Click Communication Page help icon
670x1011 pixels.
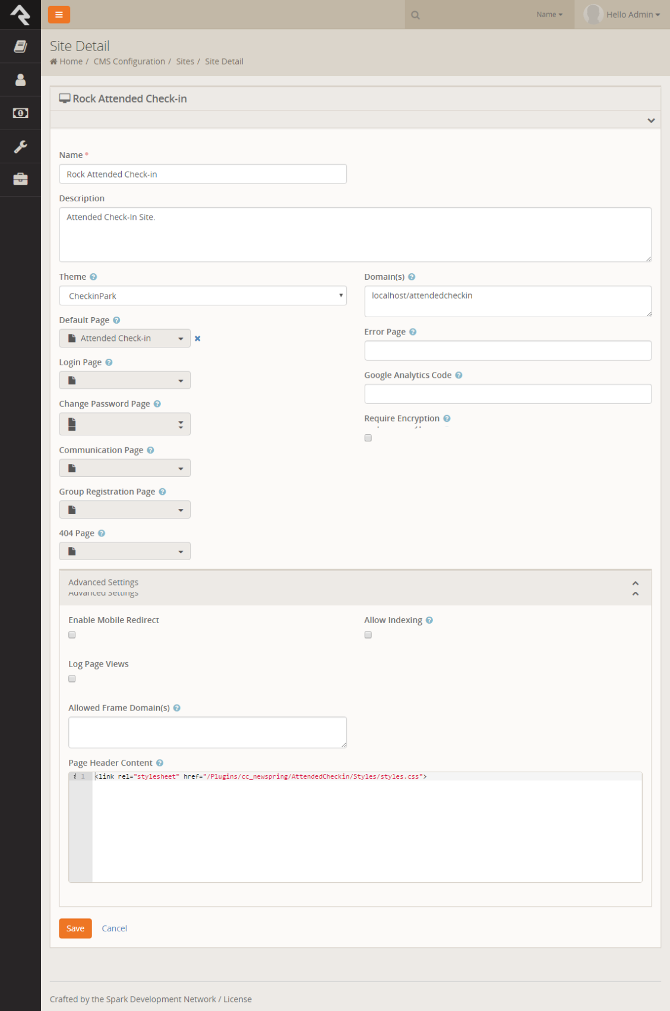pos(150,450)
